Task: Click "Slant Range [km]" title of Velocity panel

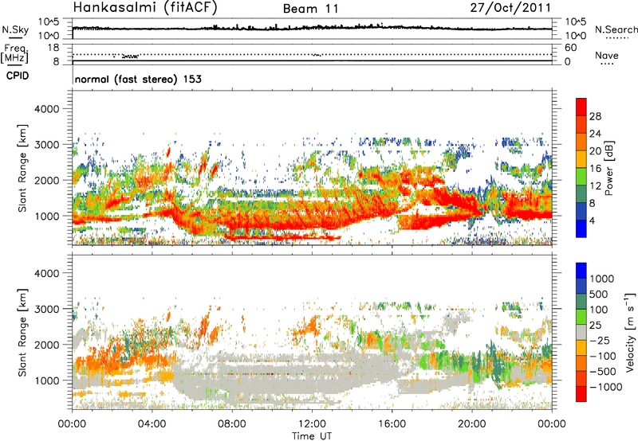Action: click(22, 332)
